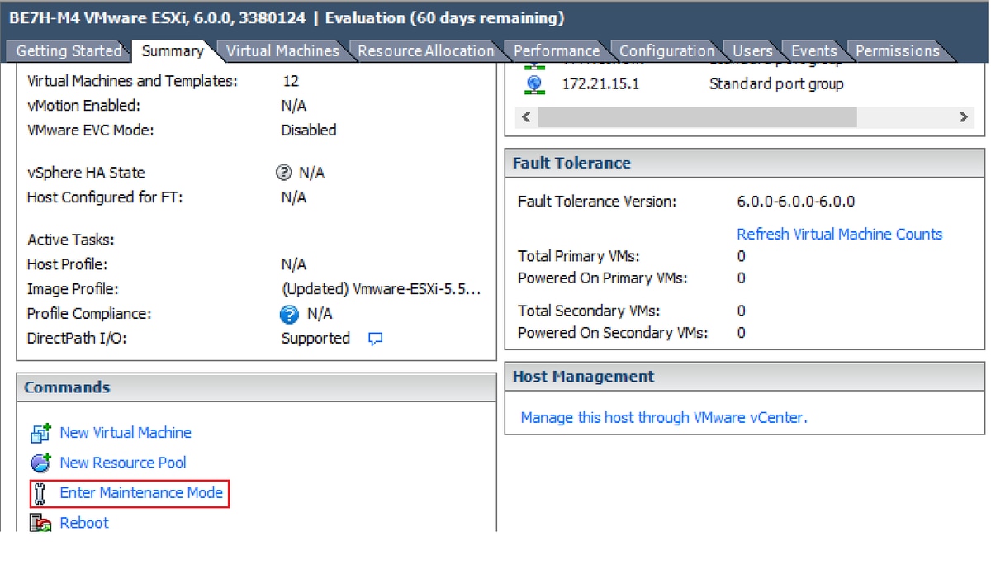Open the Permissions tab

tap(897, 51)
